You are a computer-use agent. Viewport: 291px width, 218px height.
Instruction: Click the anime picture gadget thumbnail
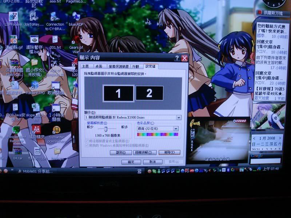[268, 116]
